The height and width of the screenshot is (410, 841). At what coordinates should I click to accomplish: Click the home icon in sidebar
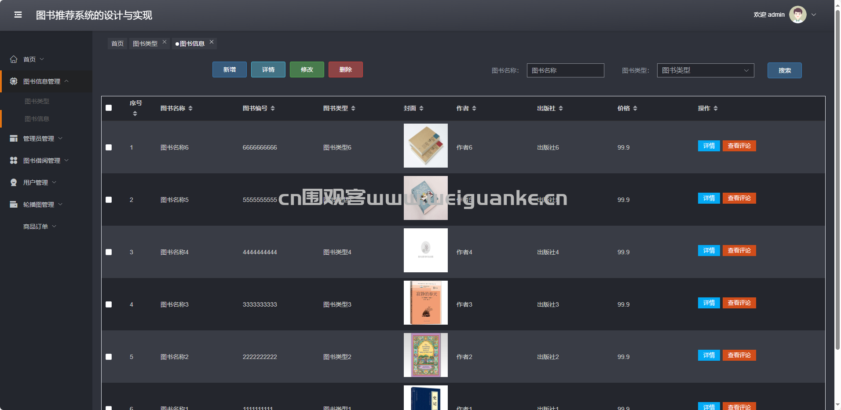(x=14, y=59)
